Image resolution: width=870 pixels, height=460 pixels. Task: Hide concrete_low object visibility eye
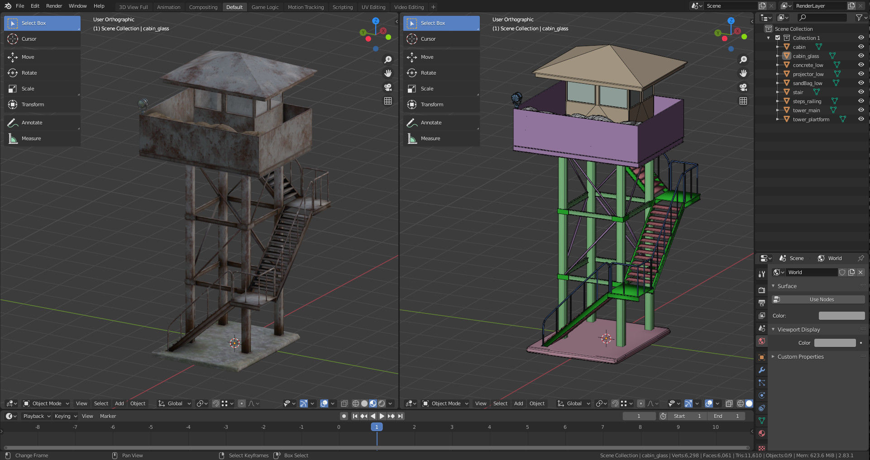pos(861,65)
